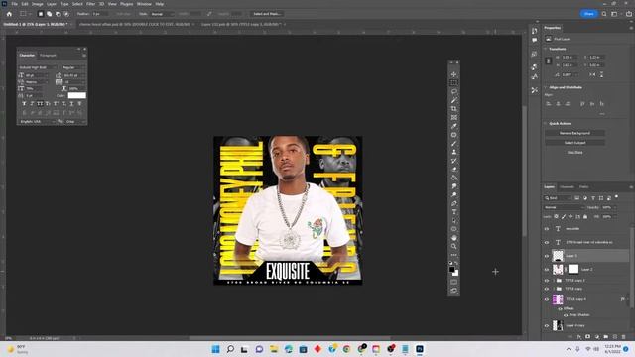Viewport: 635px width, 357px height.
Task: Open the File menu
Action: [x=14, y=4]
